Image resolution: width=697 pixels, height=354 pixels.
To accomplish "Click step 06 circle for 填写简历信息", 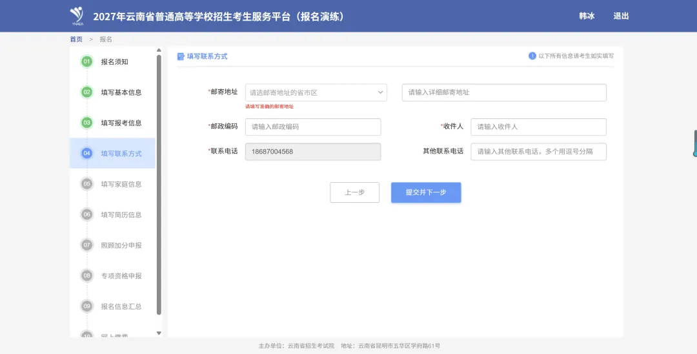I will [86, 214].
